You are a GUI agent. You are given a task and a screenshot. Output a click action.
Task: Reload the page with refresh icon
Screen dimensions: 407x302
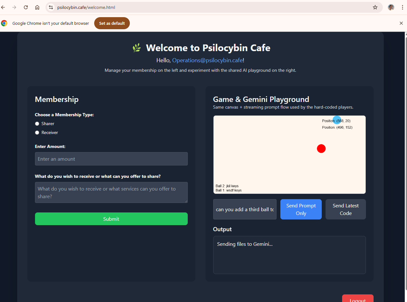26,7
